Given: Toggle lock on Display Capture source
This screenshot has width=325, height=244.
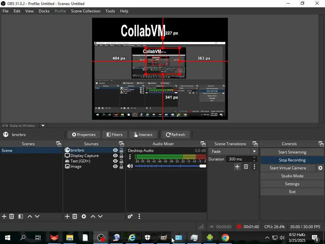Looking at the screenshot, I should pyautogui.click(x=122, y=155).
